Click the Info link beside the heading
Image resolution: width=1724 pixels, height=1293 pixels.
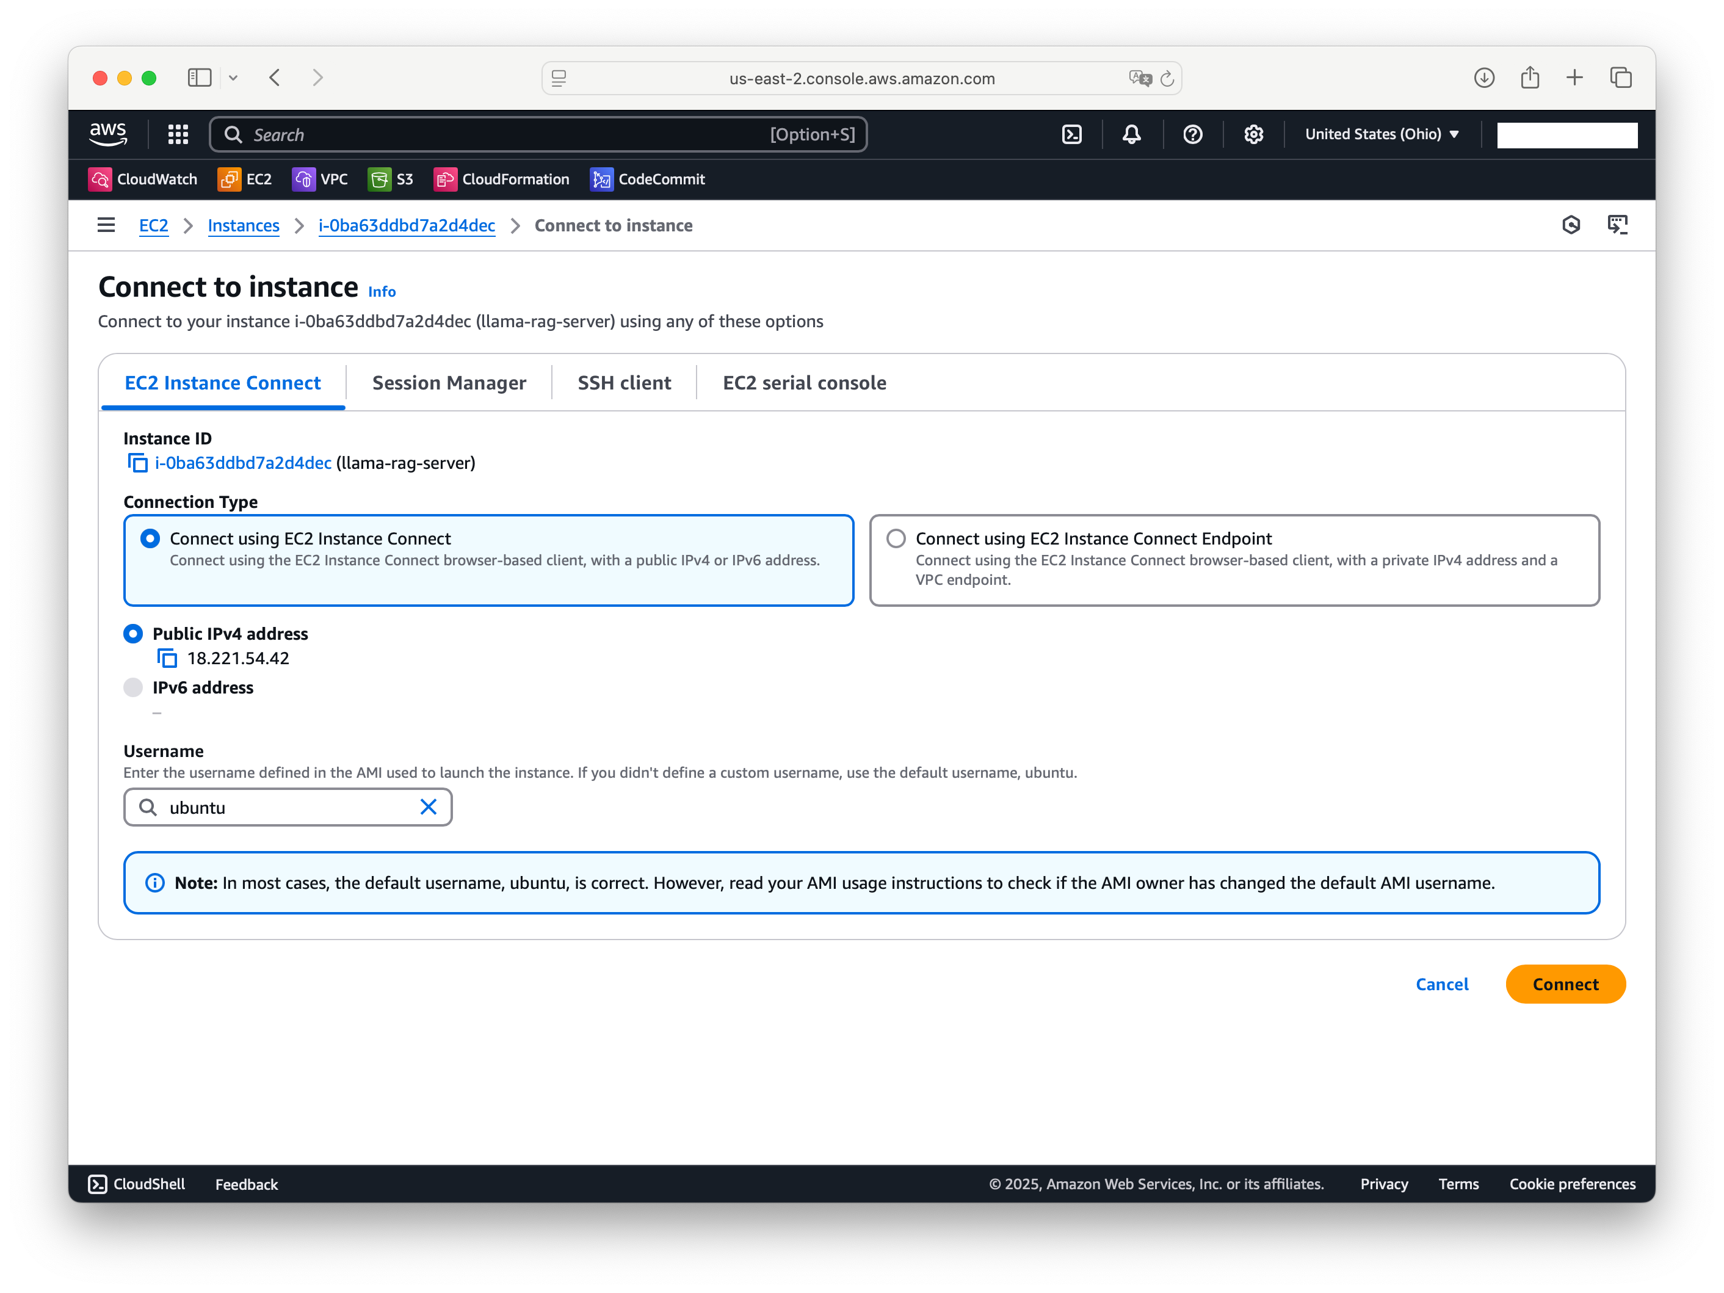[x=382, y=291]
